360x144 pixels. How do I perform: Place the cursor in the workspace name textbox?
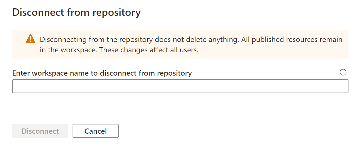(180, 86)
